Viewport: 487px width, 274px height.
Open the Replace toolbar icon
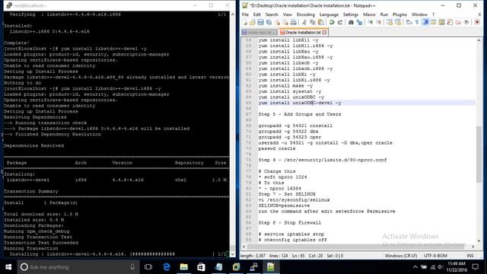tap(359, 22)
